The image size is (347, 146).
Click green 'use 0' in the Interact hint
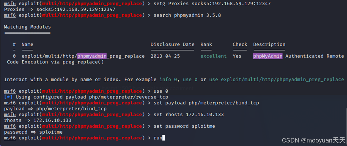pos(190,79)
